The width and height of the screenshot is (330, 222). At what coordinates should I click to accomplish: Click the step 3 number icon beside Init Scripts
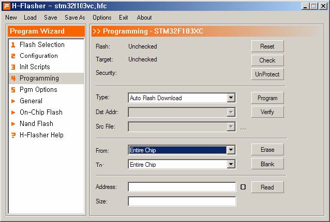click(x=13, y=67)
